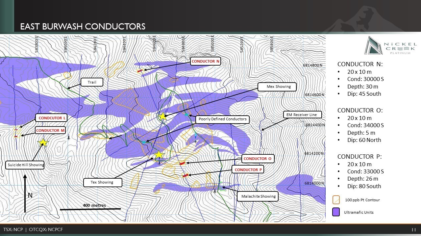Click the Dip: 80 South bullet
This screenshot has height=236, width=421.
(364, 187)
